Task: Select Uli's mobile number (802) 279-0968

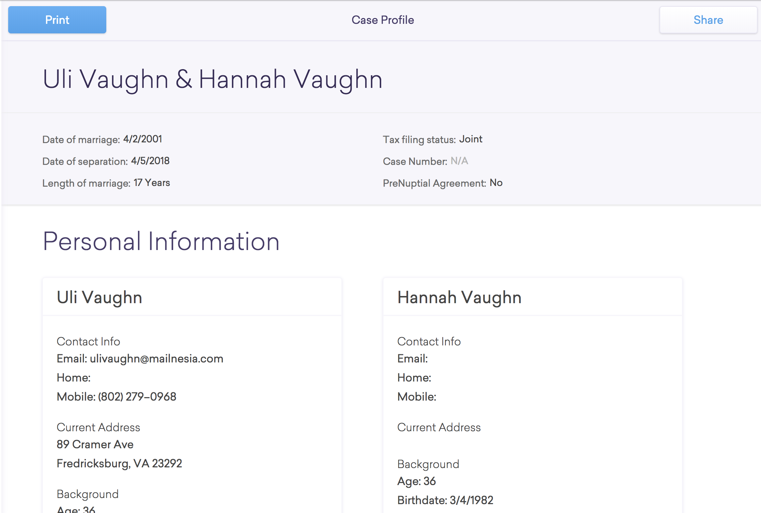Action: click(137, 397)
